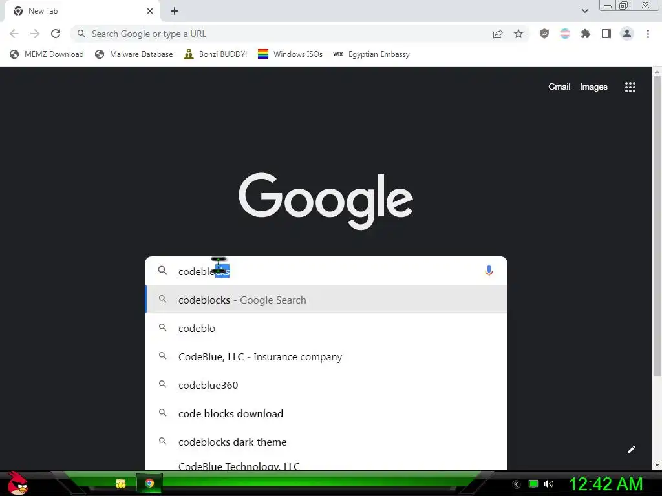Open the volume speaker tray icon
The width and height of the screenshot is (662, 496).
[549, 484]
